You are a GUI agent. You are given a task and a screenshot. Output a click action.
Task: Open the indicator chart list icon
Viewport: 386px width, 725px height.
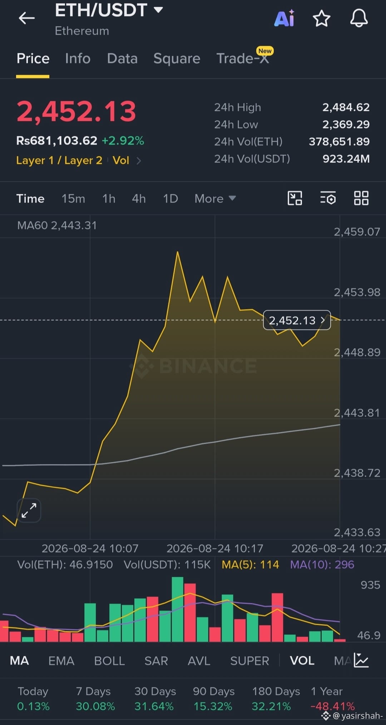pos(361,660)
